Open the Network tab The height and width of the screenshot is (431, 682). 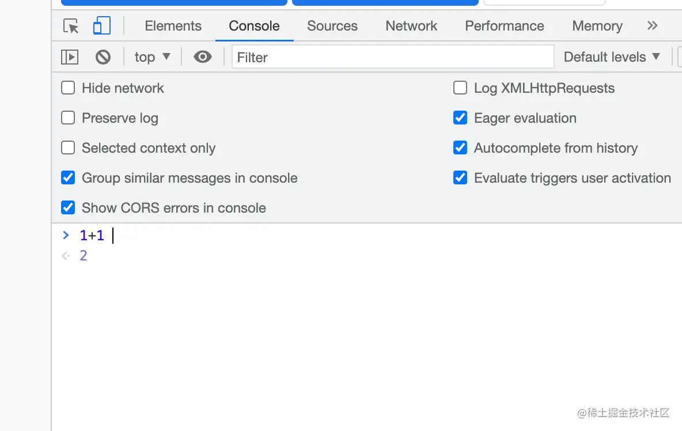411,26
